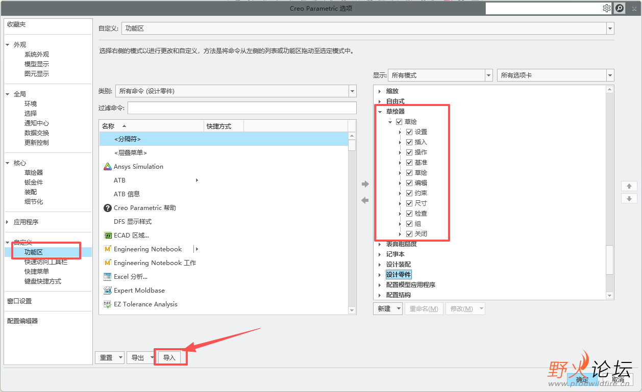
Task: Select the <分隔符> list row
Action: 224,139
